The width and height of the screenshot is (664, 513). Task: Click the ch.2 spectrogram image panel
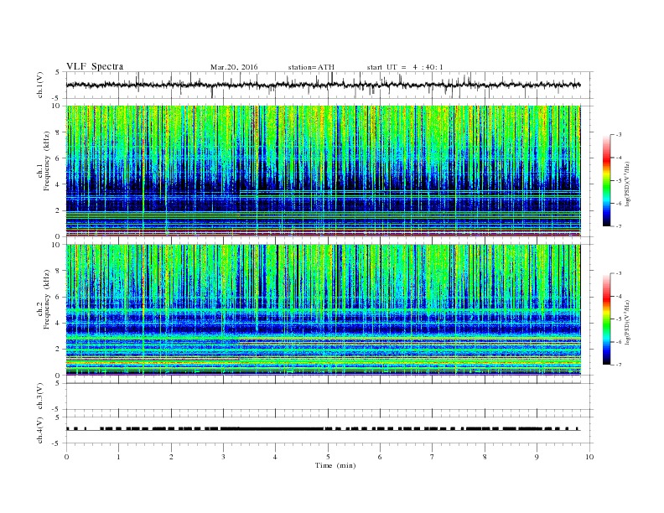tap(323, 310)
